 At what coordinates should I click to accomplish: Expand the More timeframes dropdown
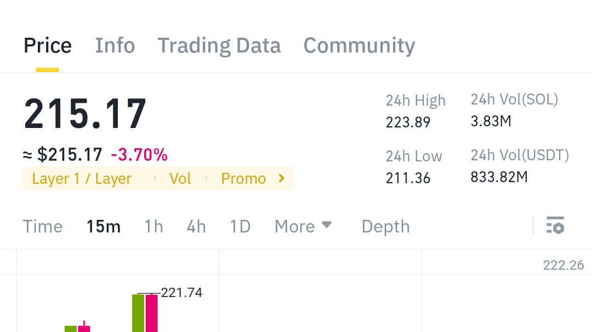point(303,226)
